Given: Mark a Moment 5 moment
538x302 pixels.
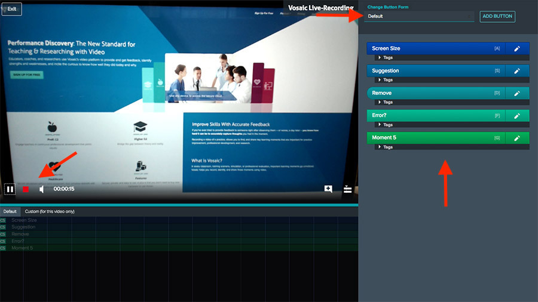Looking at the screenshot, I should pos(436,138).
